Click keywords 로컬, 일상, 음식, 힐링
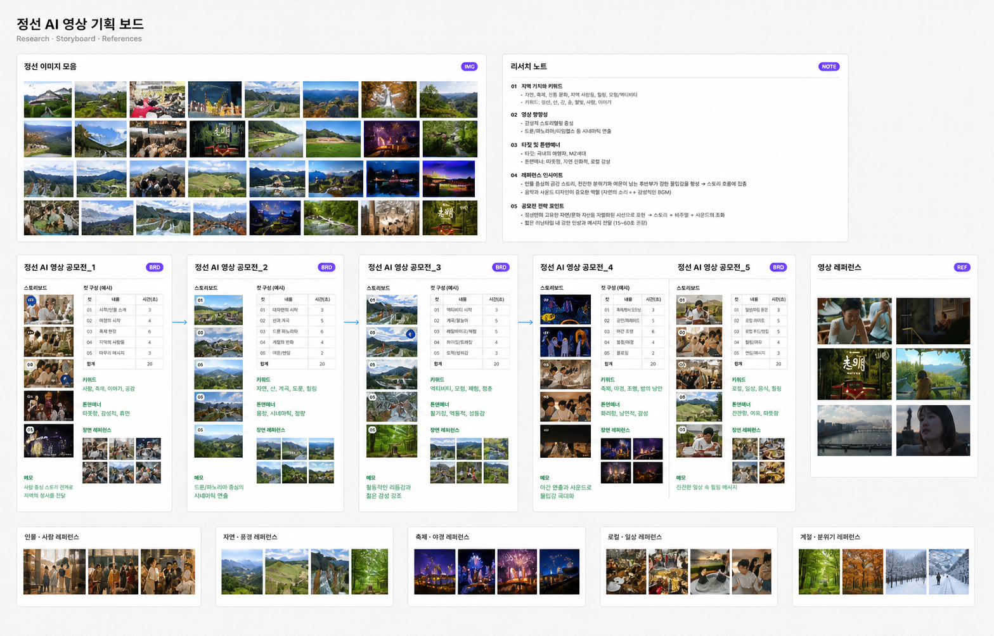Viewport: 994px width, 636px height. [x=757, y=389]
